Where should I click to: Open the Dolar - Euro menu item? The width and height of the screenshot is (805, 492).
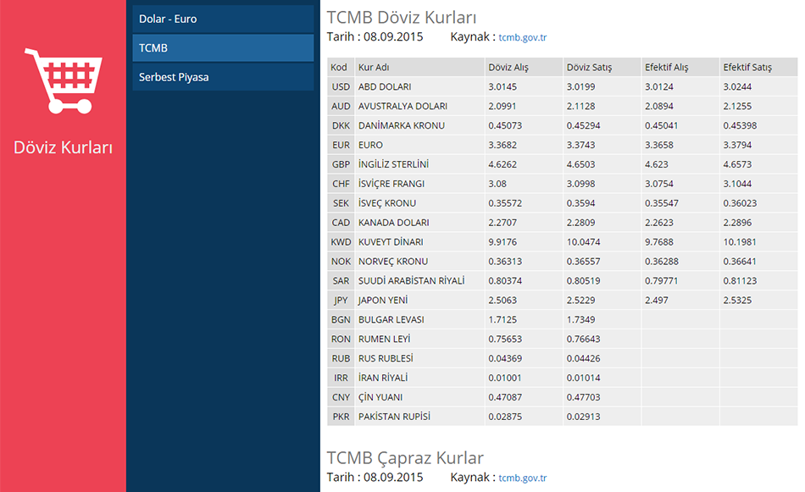pyautogui.click(x=223, y=19)
